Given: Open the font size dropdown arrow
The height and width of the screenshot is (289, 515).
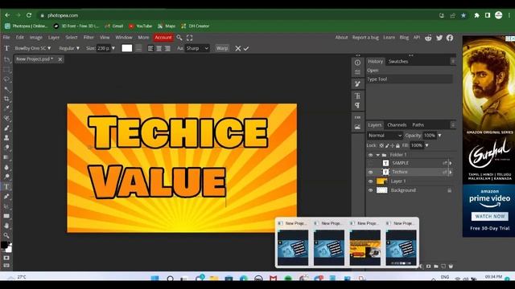Looking at the screenshot, I should [113, 48].
